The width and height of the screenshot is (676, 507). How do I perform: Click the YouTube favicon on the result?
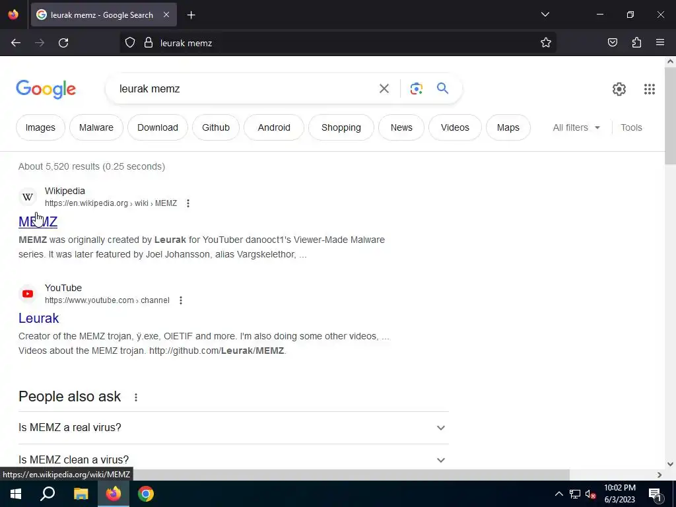tap(28, 294)
